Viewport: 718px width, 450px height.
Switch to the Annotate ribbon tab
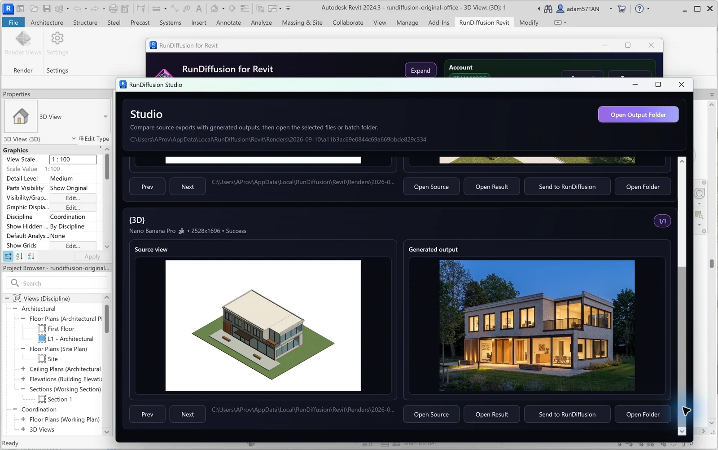228,22
